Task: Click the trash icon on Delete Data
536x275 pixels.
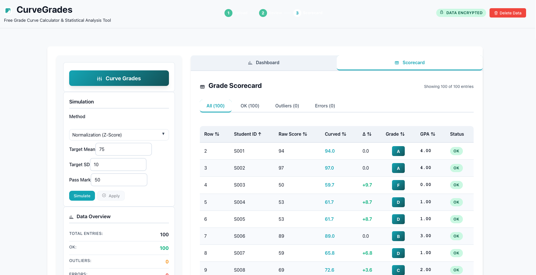Action: tap(496, 13)
